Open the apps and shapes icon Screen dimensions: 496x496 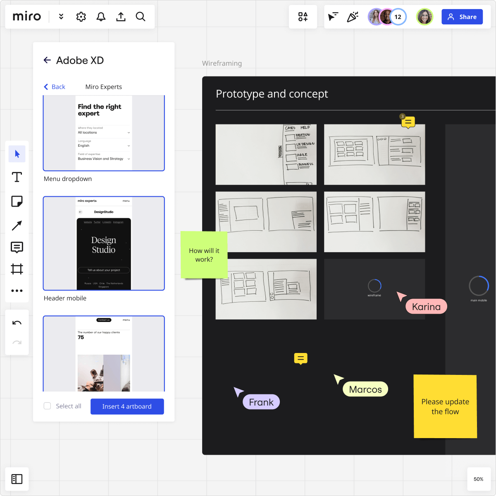tap(303, 17)
